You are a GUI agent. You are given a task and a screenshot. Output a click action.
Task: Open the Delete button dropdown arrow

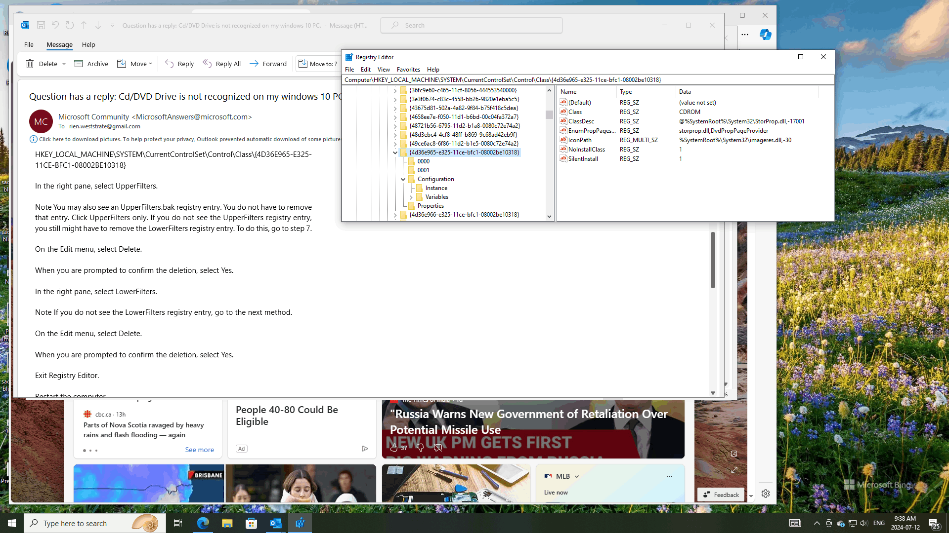click(x=64, y=64)
